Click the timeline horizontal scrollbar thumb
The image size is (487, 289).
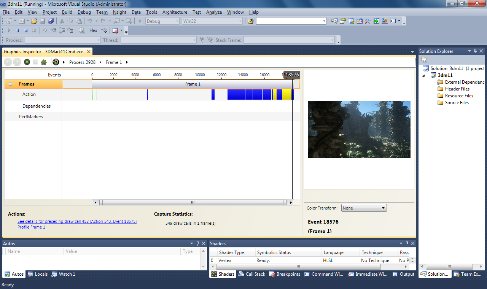(193, 203)
